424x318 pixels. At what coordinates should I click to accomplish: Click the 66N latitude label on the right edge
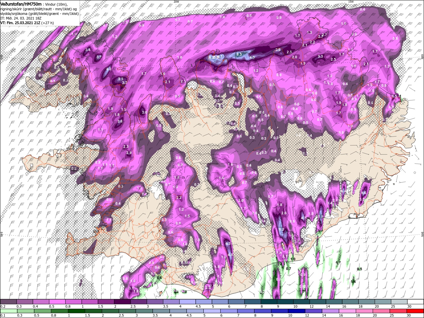422,57
